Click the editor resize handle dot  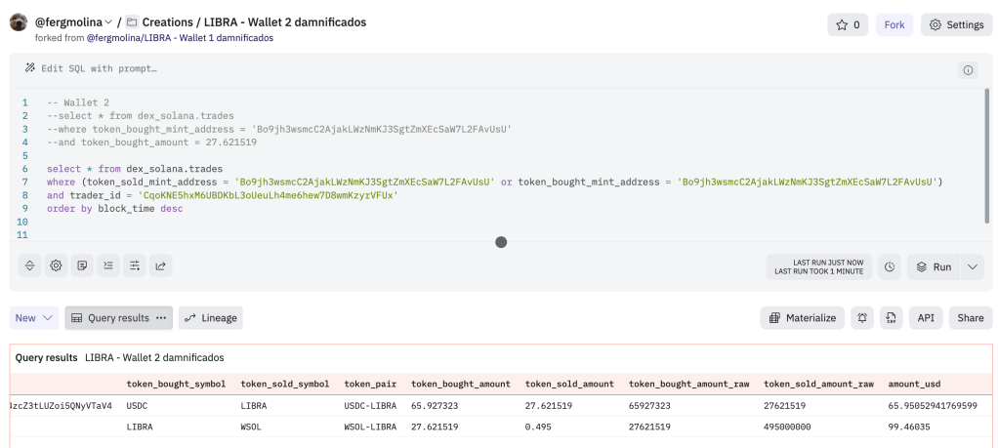pos(501,242)
